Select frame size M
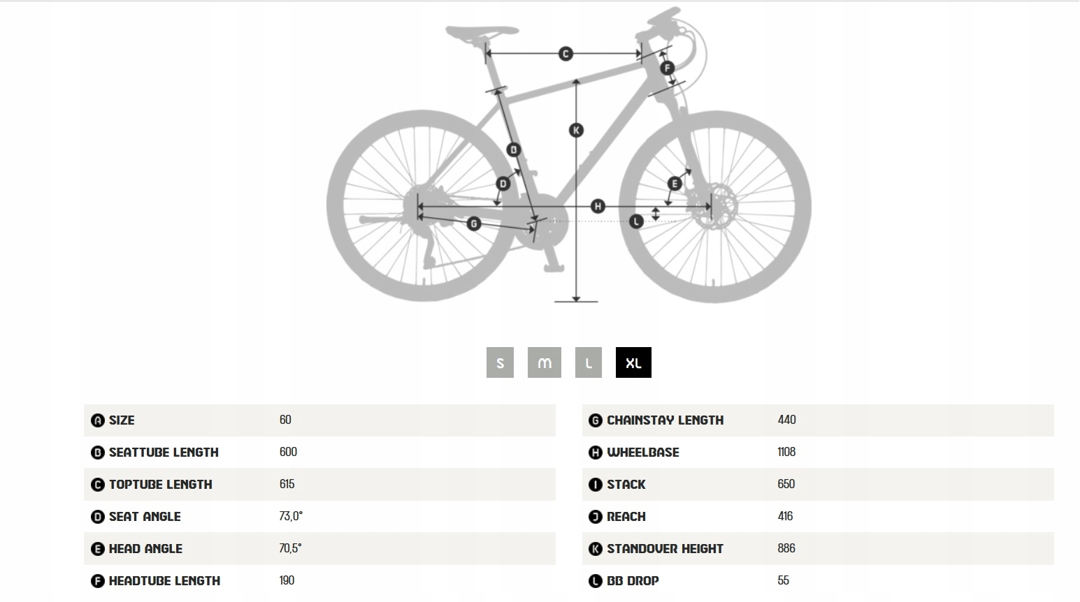The height and width of the screenshot is (602, 1080). [545, 362]
